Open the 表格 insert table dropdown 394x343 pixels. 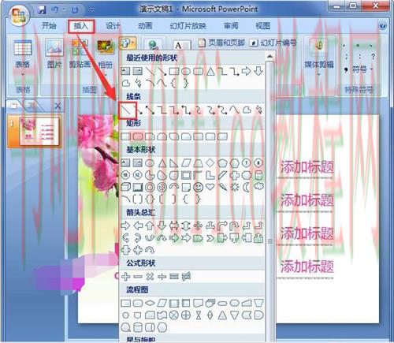click(x=23, y=57)
